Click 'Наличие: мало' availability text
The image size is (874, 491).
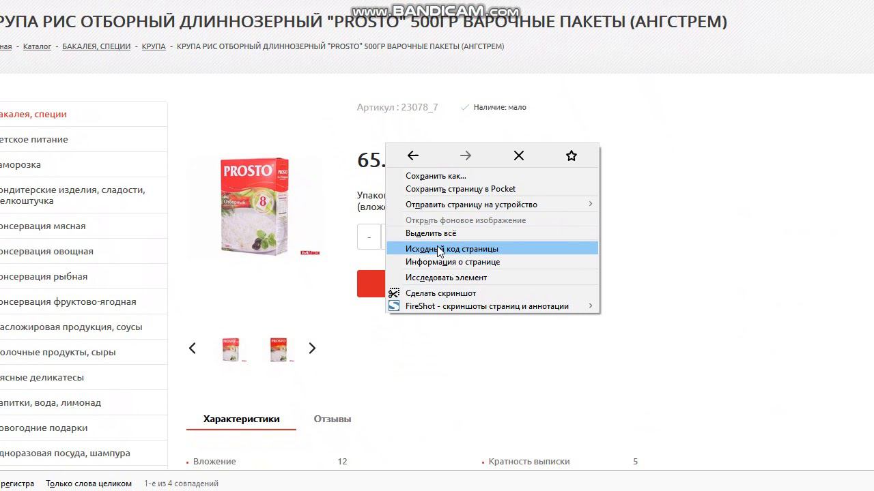pos(500,107)
